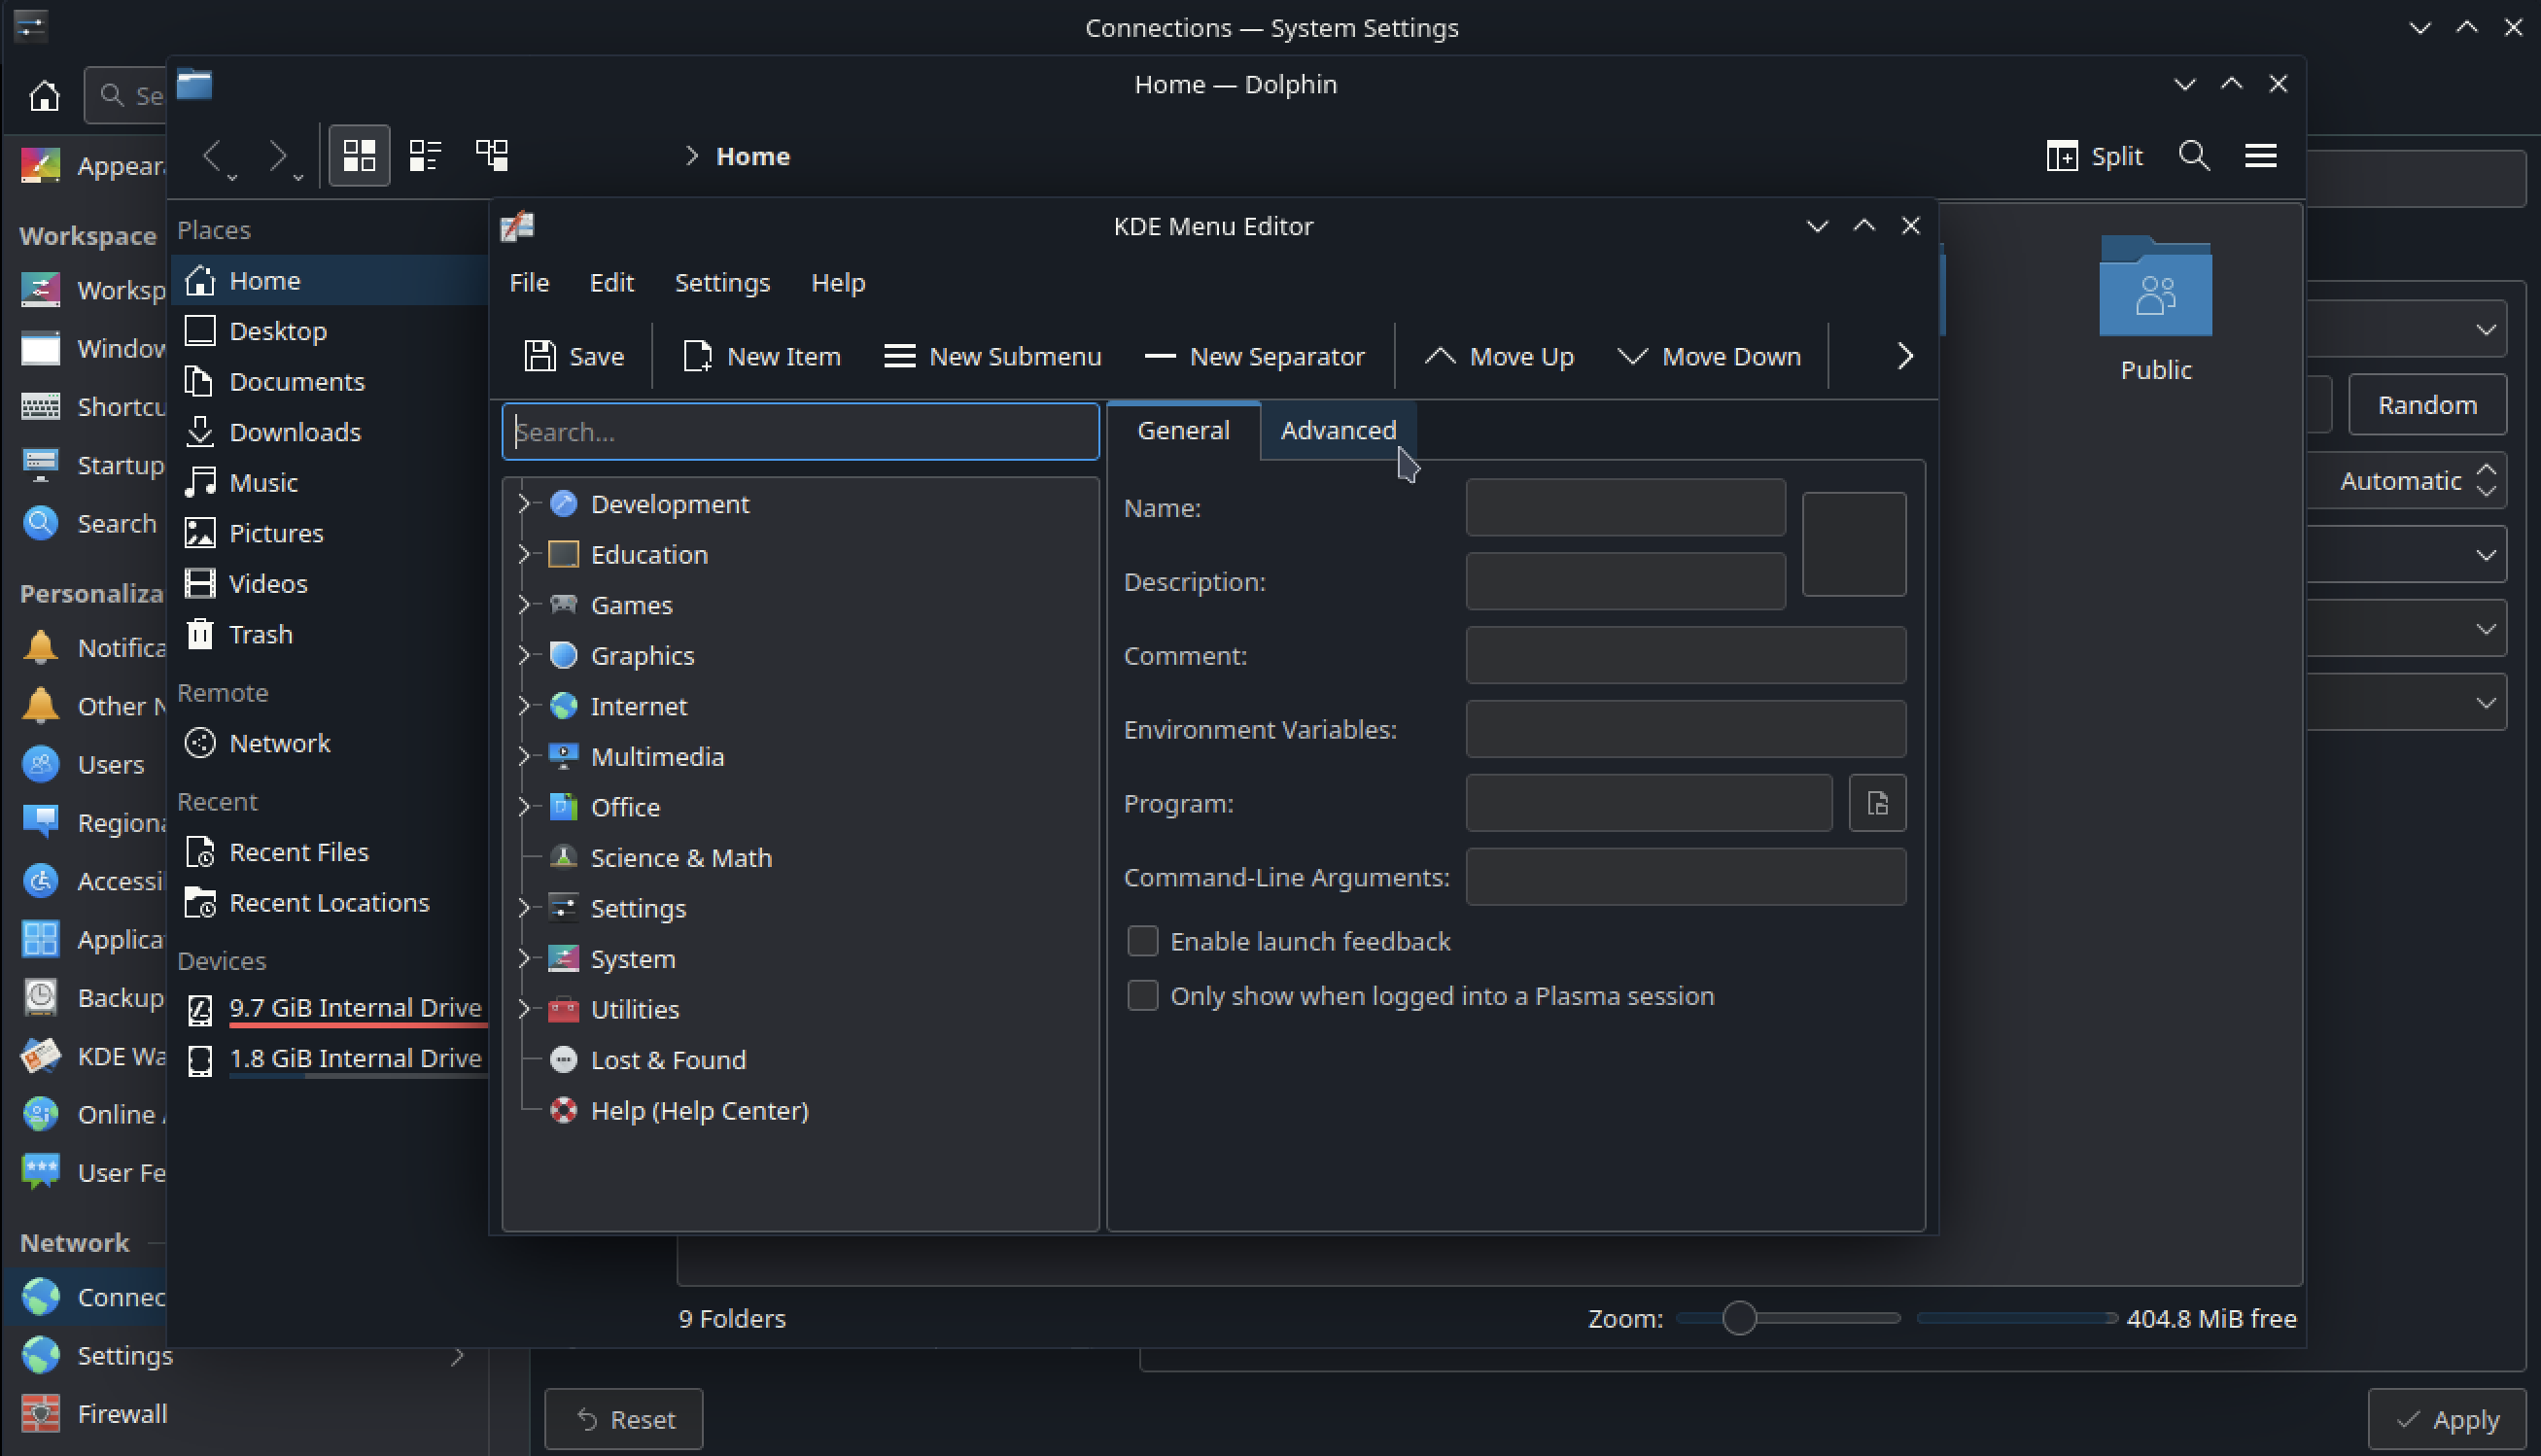
Task: Expand the Utilities category
Action: point(522,1009)
